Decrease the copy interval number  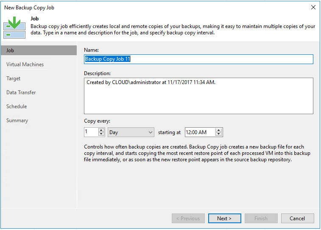click(101, 134)
